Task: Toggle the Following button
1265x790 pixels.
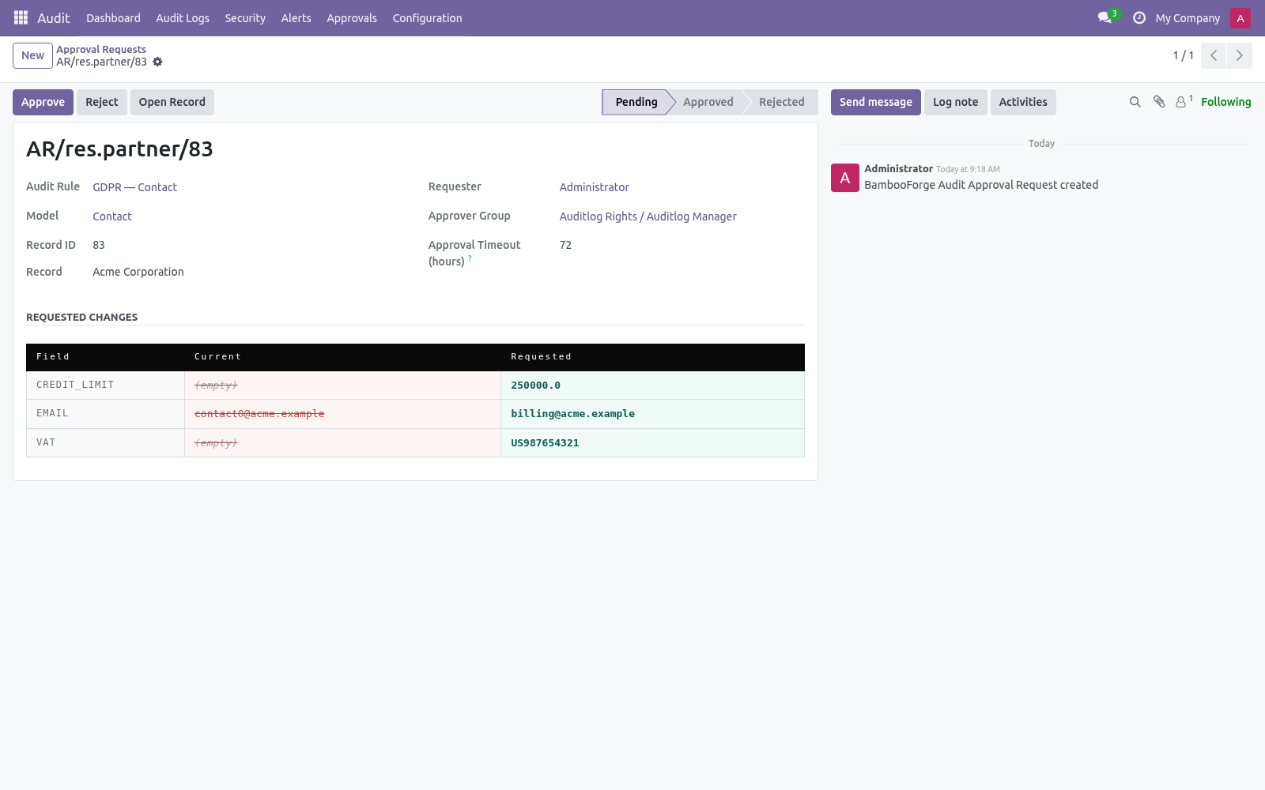Action: click(1225, 102)
